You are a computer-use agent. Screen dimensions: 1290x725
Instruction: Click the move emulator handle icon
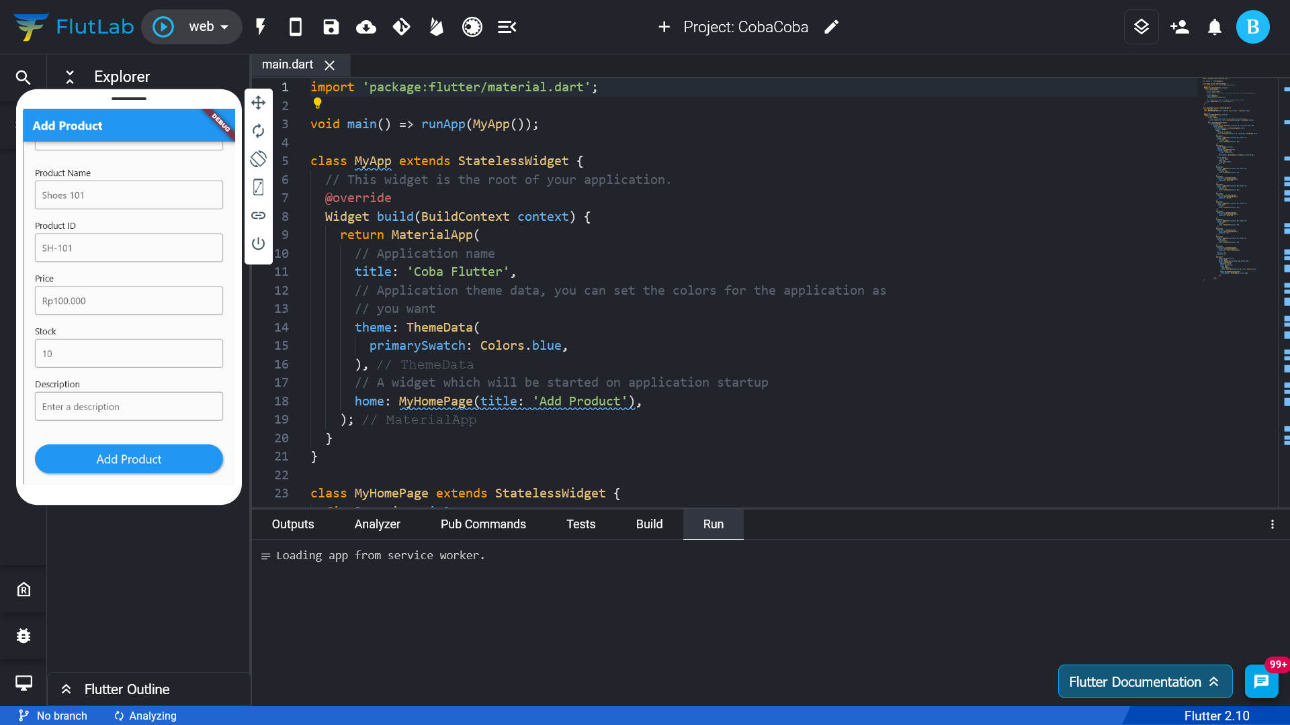(259, 103)
